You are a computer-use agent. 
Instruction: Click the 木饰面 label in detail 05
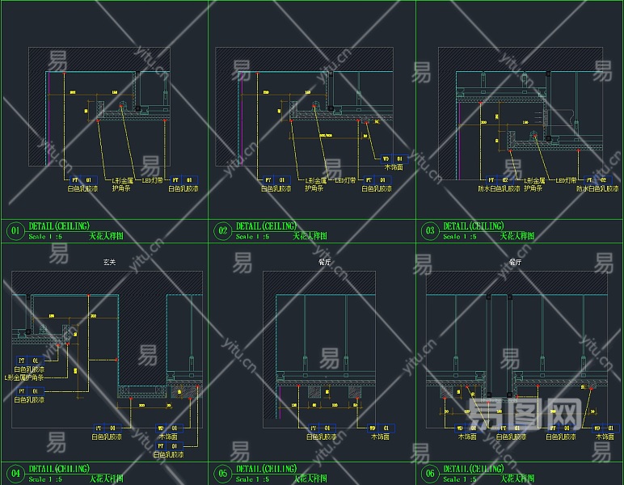tap(380, 436)
